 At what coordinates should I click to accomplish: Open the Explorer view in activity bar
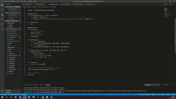coord(2,5)
